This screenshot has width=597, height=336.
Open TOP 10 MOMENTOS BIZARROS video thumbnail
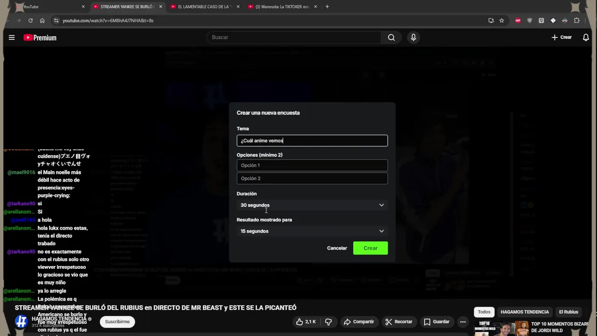(501, 328)
